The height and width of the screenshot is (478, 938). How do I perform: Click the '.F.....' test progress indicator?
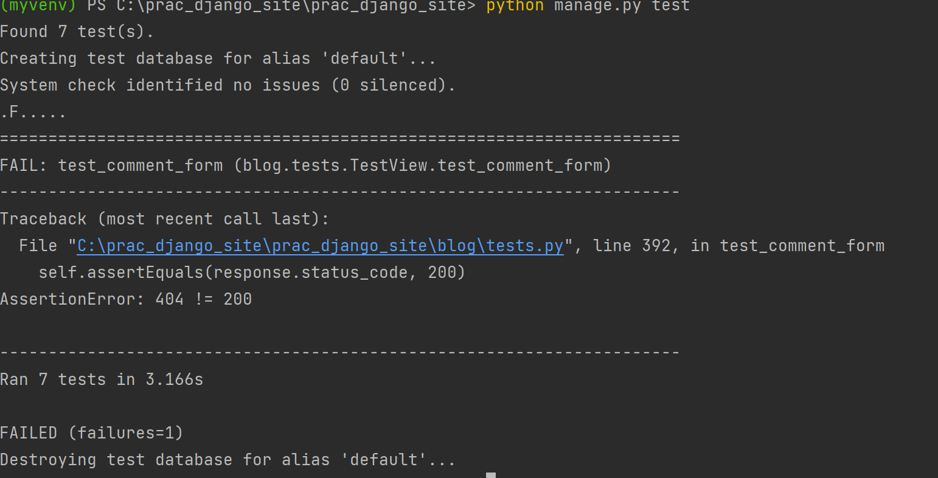(x=33, y=112)
